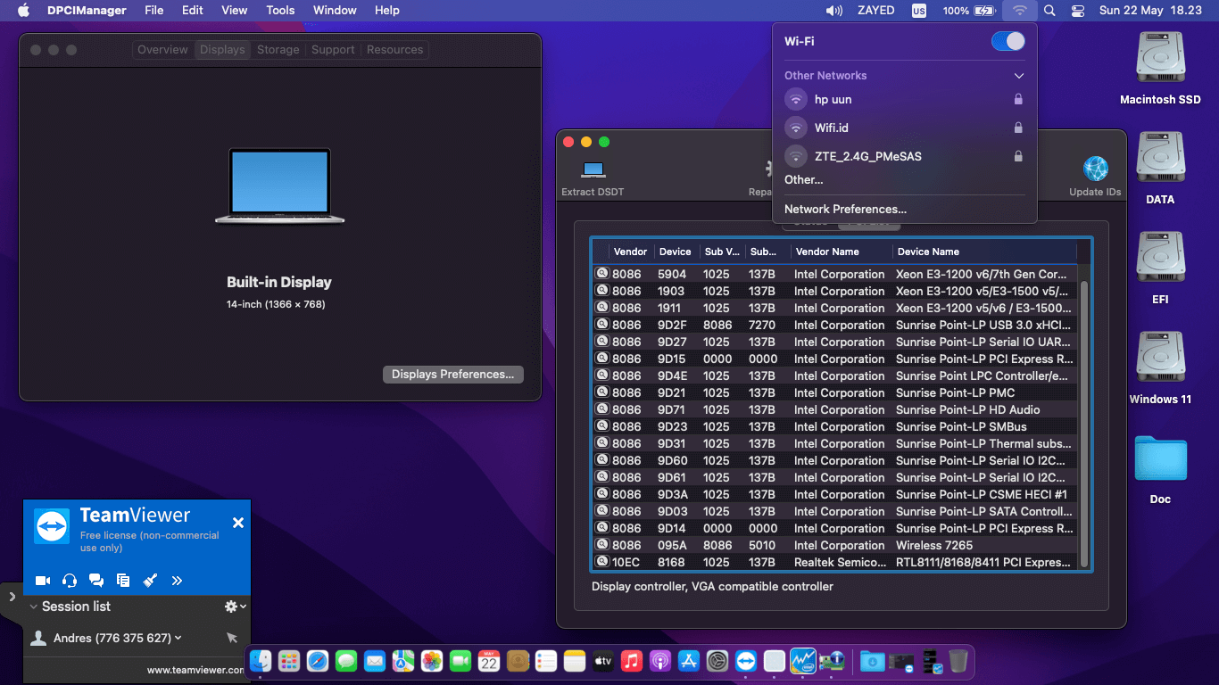Click the PCI list vertical scrollbar
1219x685 pixels.
coord(1084,424)
